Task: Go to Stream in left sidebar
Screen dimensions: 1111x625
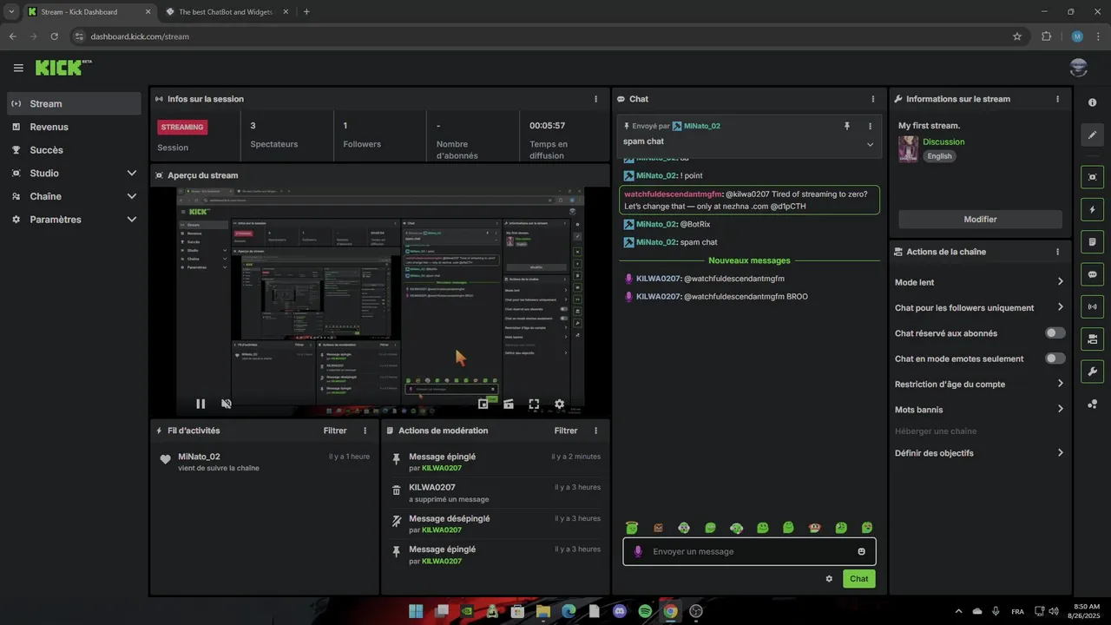Action: 74,103
